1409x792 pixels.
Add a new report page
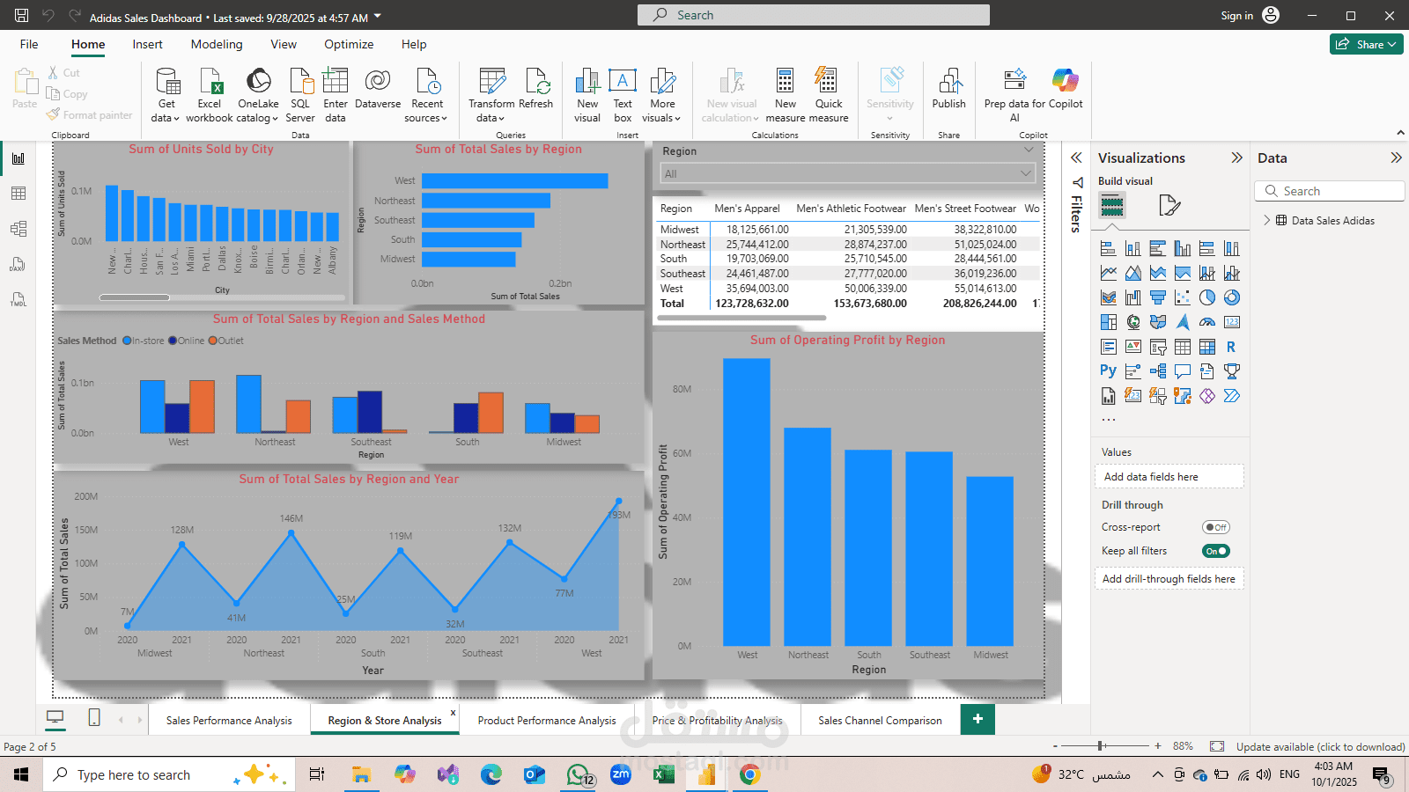click(x=977, y=719)
